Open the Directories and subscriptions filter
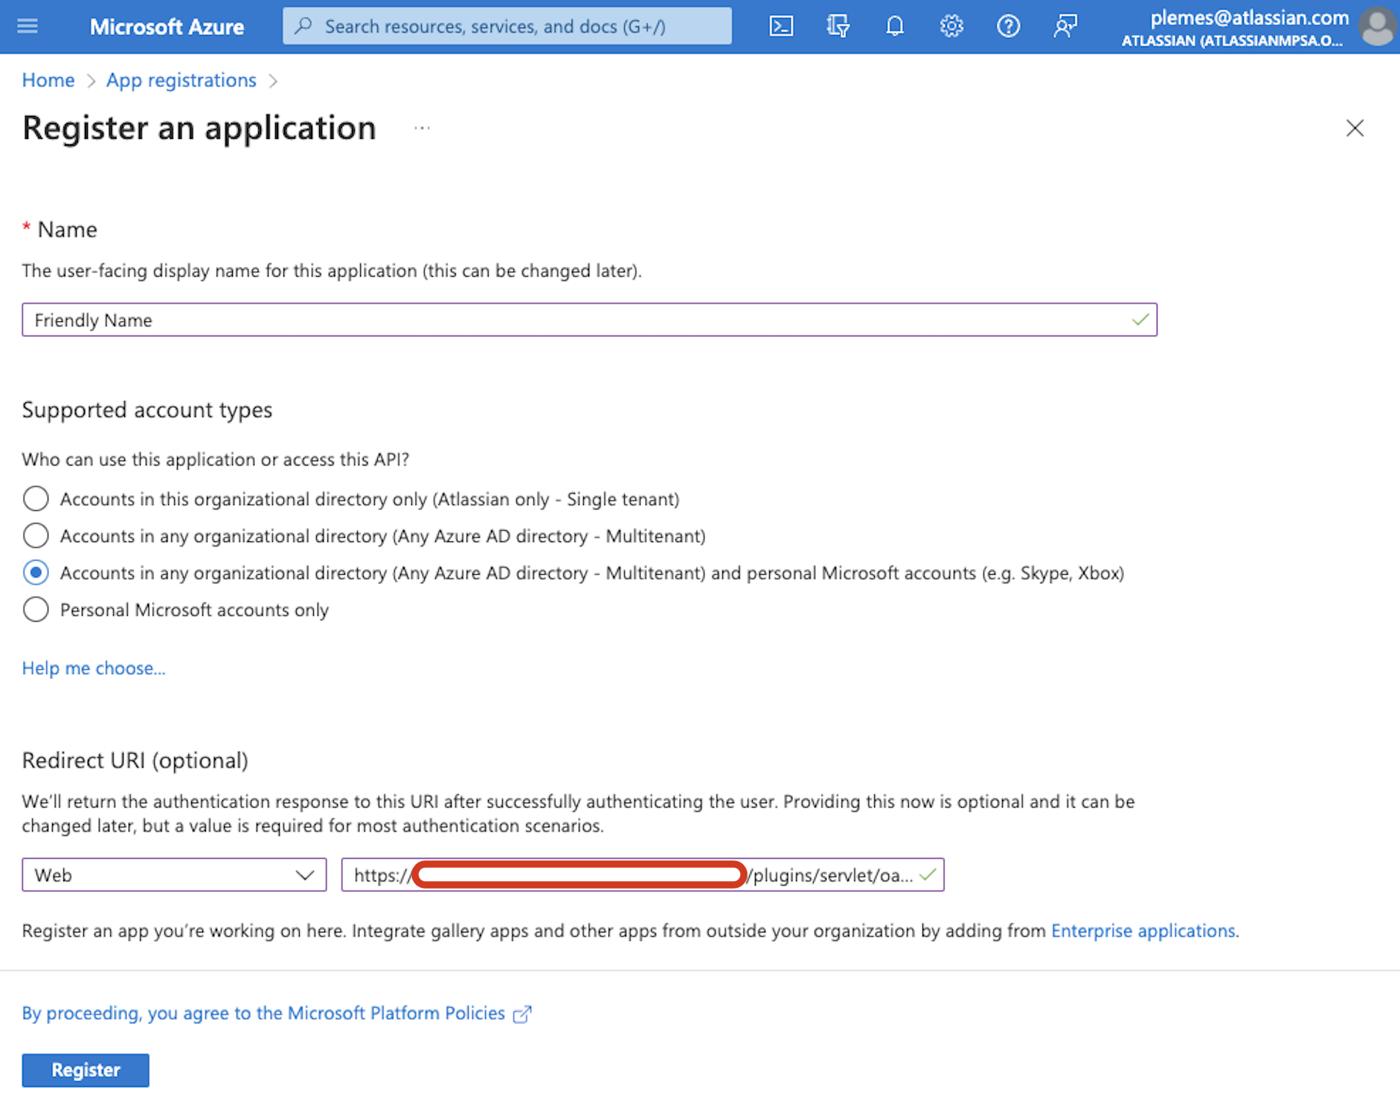This screenshot has width=1400, height=1105. tap(838, 27)
